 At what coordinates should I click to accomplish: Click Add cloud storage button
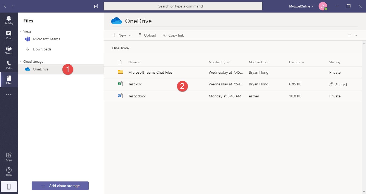click(x=60, y=186)
